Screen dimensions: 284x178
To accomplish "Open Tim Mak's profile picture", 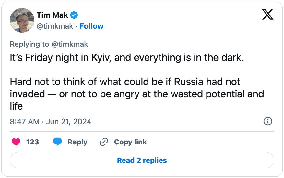I will click(x=22, y=20).
